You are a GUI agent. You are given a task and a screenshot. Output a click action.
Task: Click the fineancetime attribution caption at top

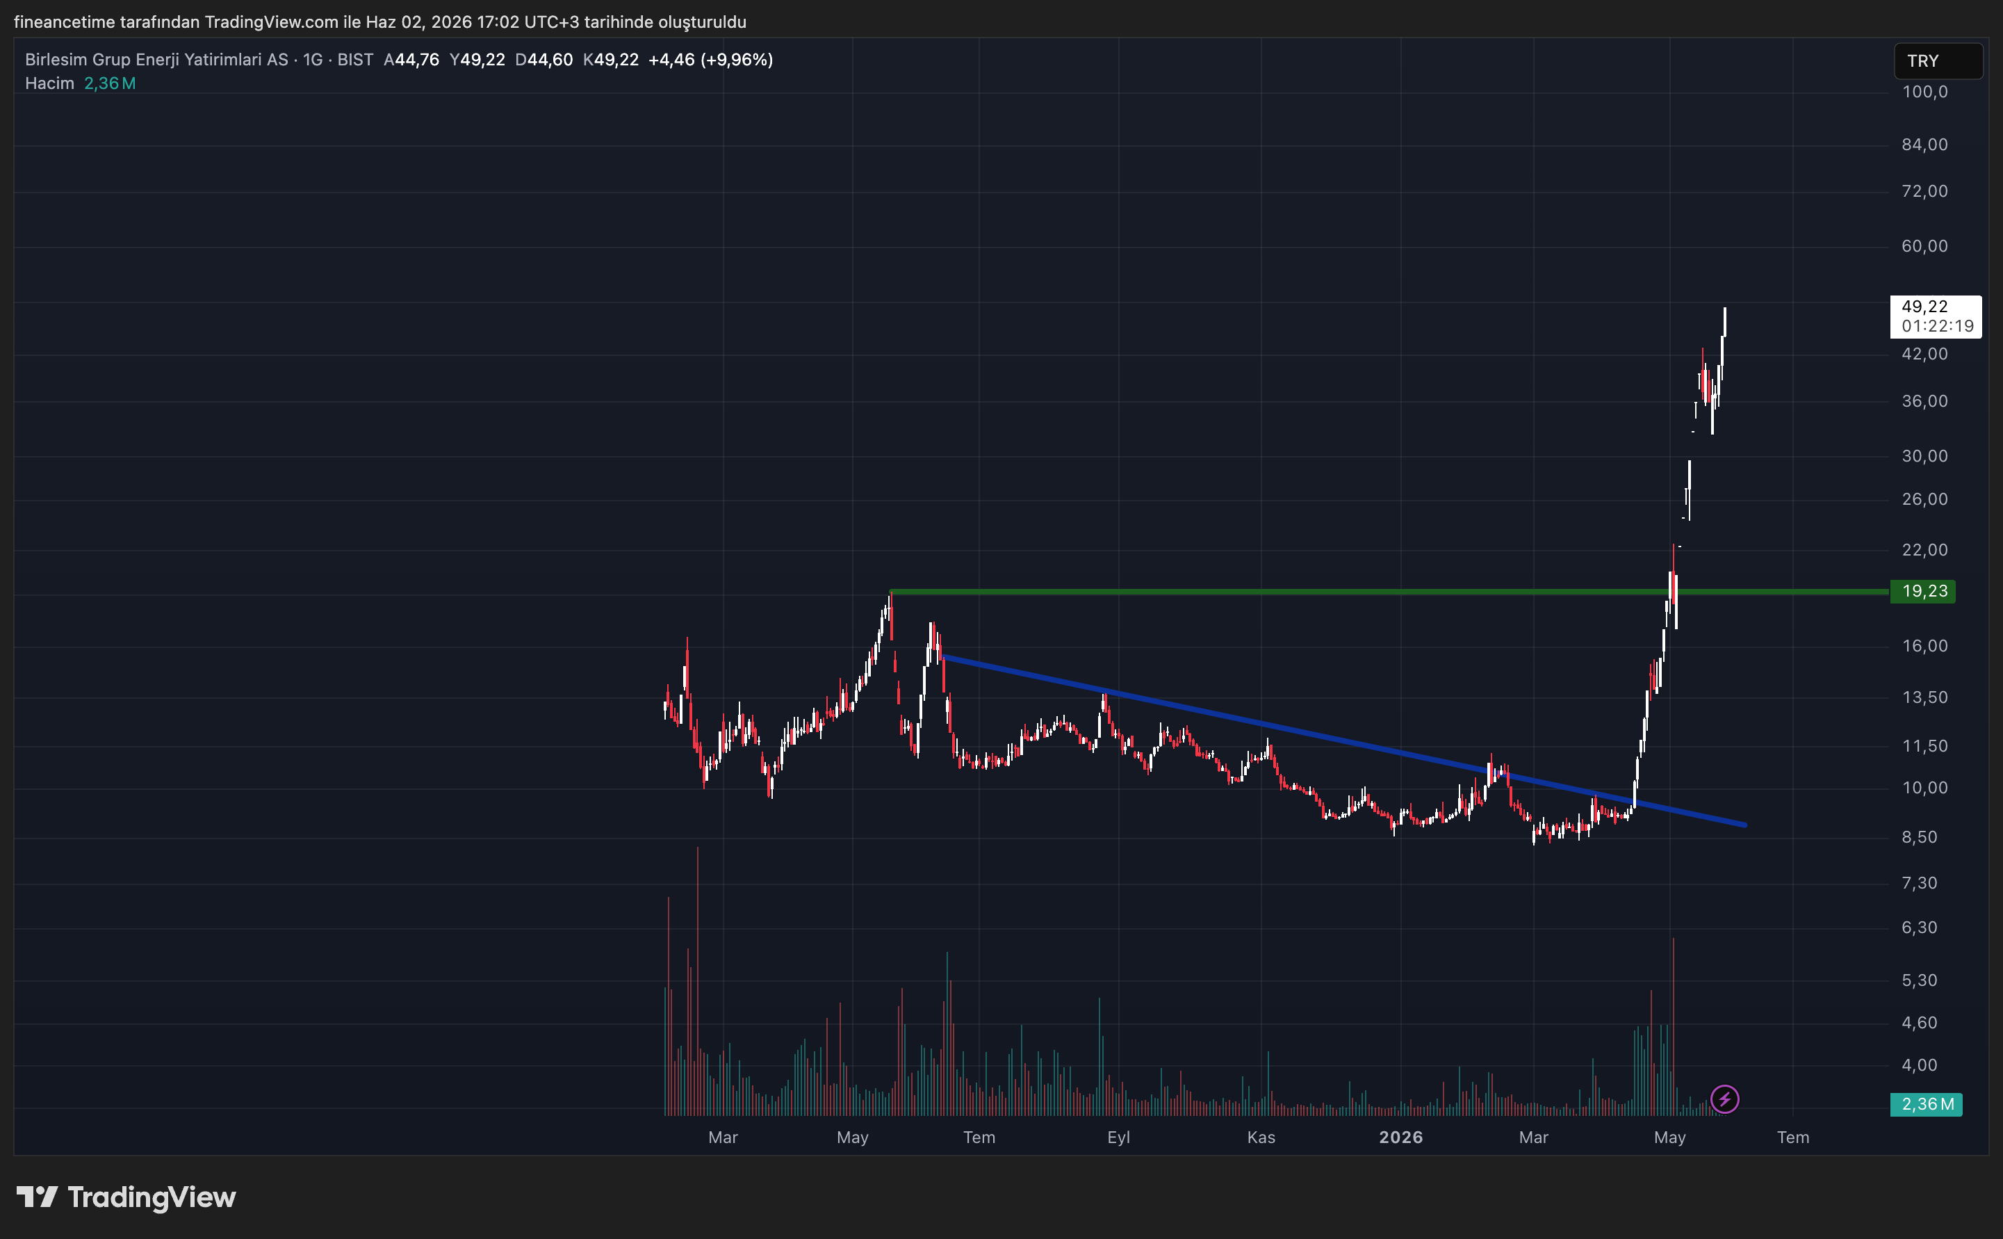coord(380,22)
